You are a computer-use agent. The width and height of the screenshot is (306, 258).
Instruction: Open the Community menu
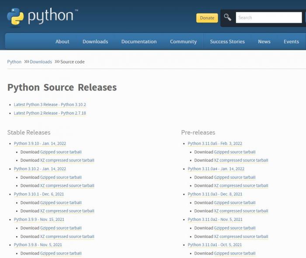[x=183, y=42]
